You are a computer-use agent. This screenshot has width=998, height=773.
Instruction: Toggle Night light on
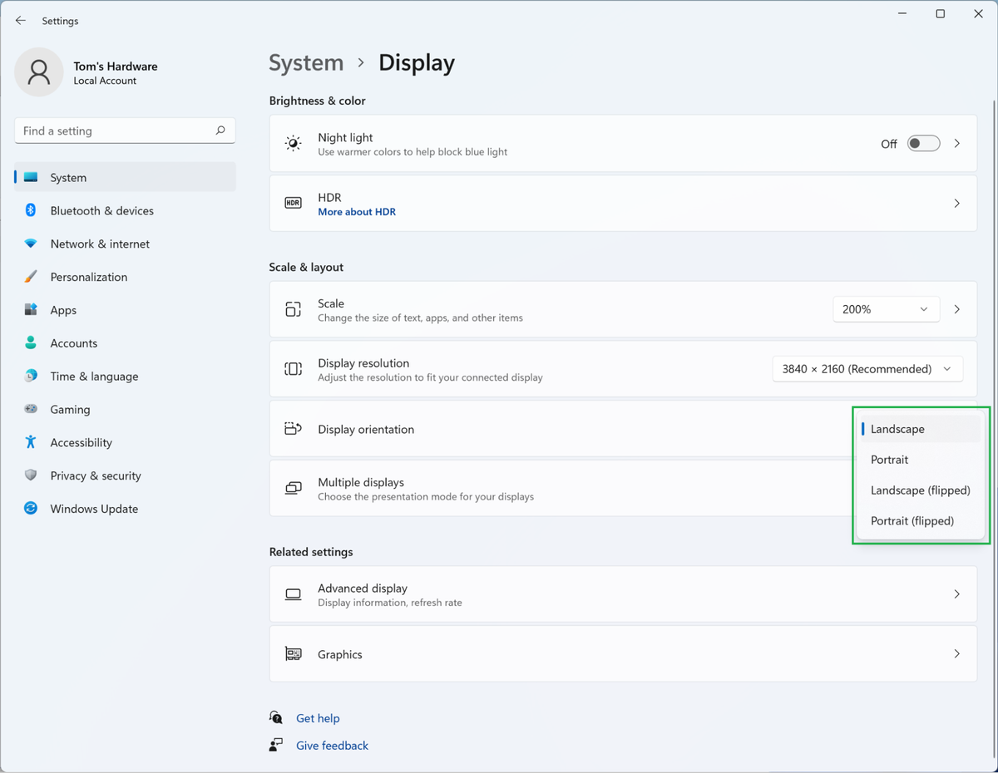click(923, 143)
